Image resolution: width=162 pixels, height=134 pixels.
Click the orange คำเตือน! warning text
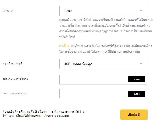tap(65, 46)
